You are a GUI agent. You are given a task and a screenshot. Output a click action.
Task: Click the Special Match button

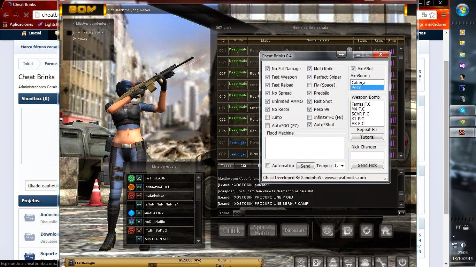coord(262,230)
